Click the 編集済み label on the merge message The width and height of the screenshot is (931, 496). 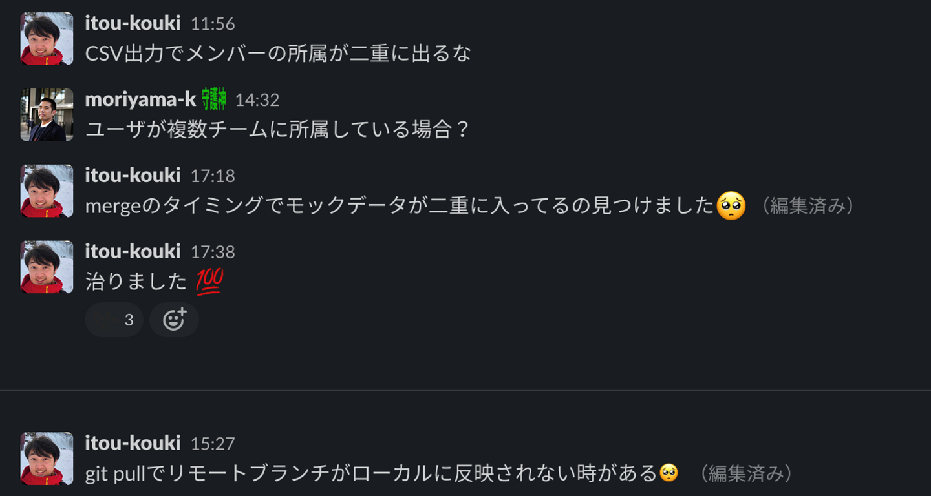[808, 206]
